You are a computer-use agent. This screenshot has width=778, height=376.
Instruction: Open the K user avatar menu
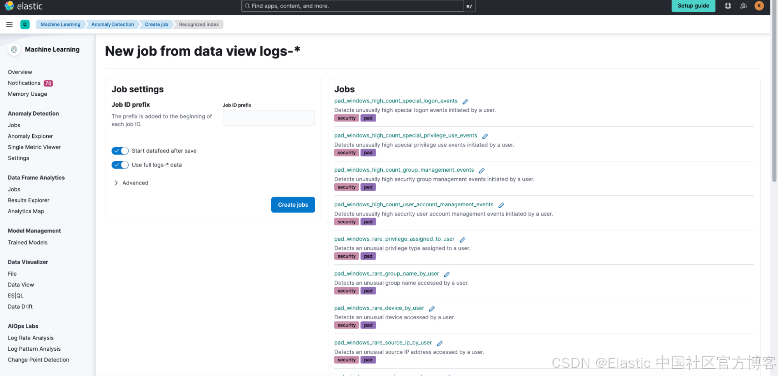tap(759, 6)
